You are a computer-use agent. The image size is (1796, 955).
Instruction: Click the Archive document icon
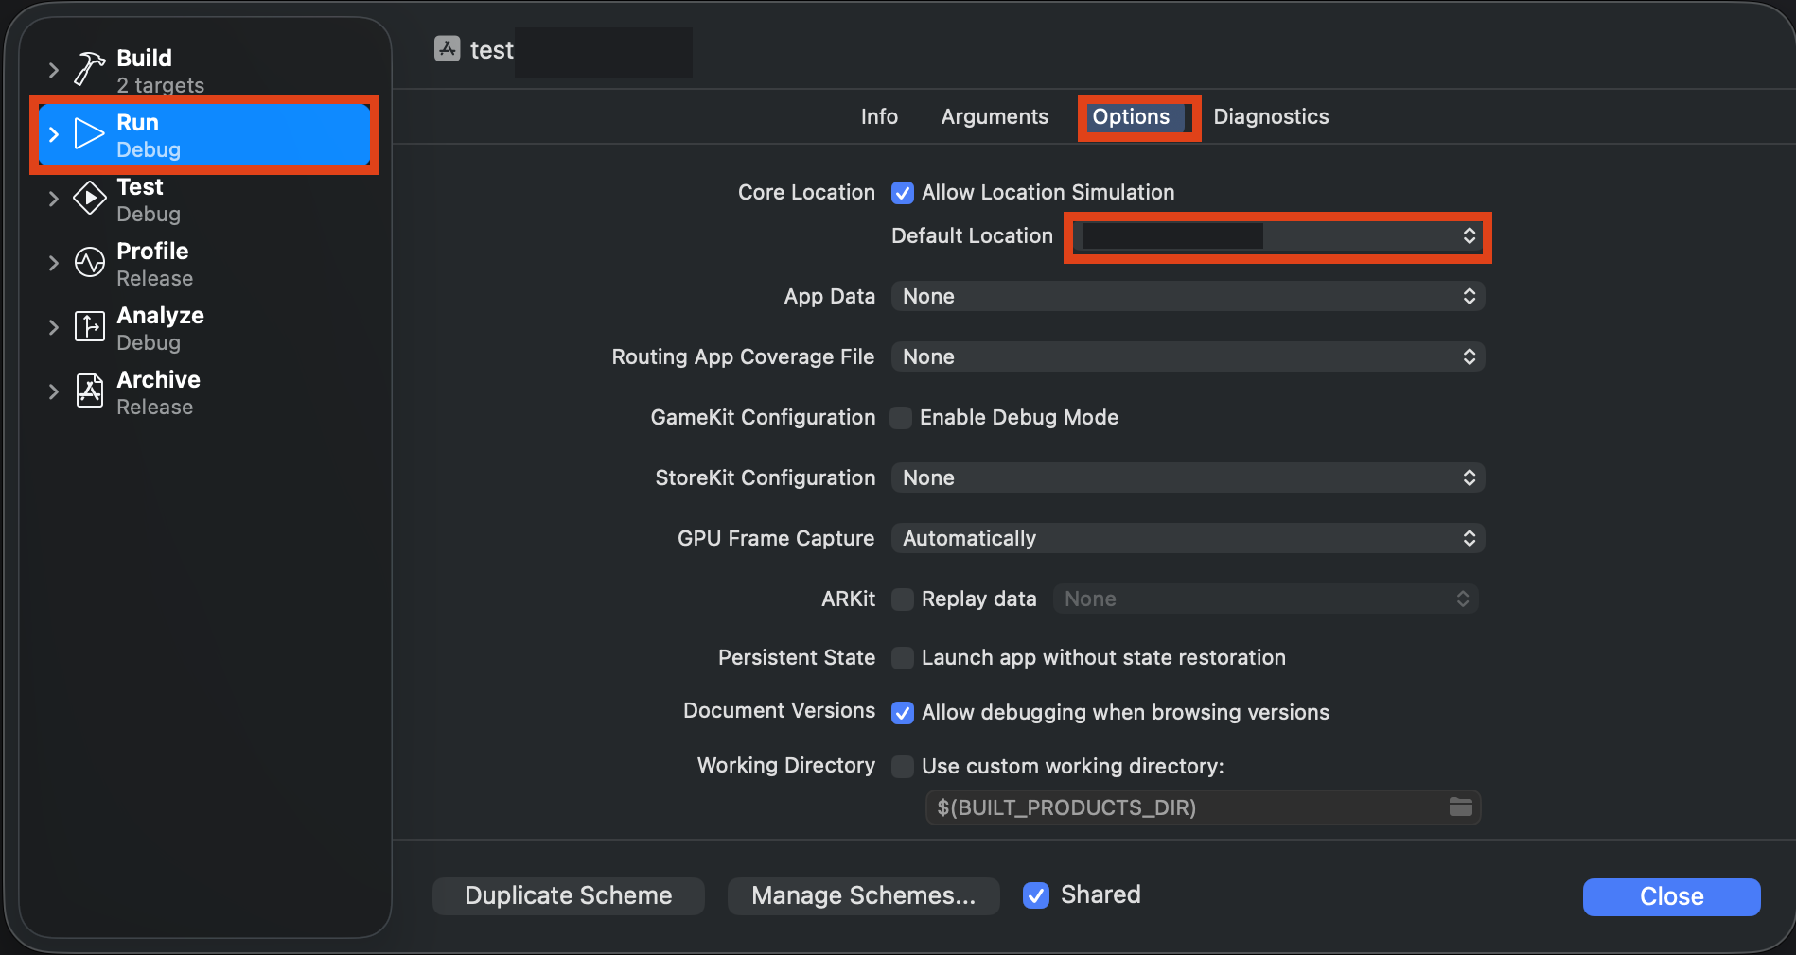pyautogui.click(x=90, y=391)
